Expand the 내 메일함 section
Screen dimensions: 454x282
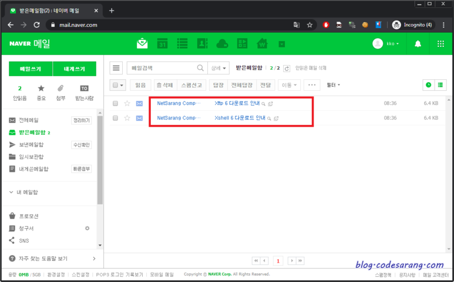click(23, 192)
